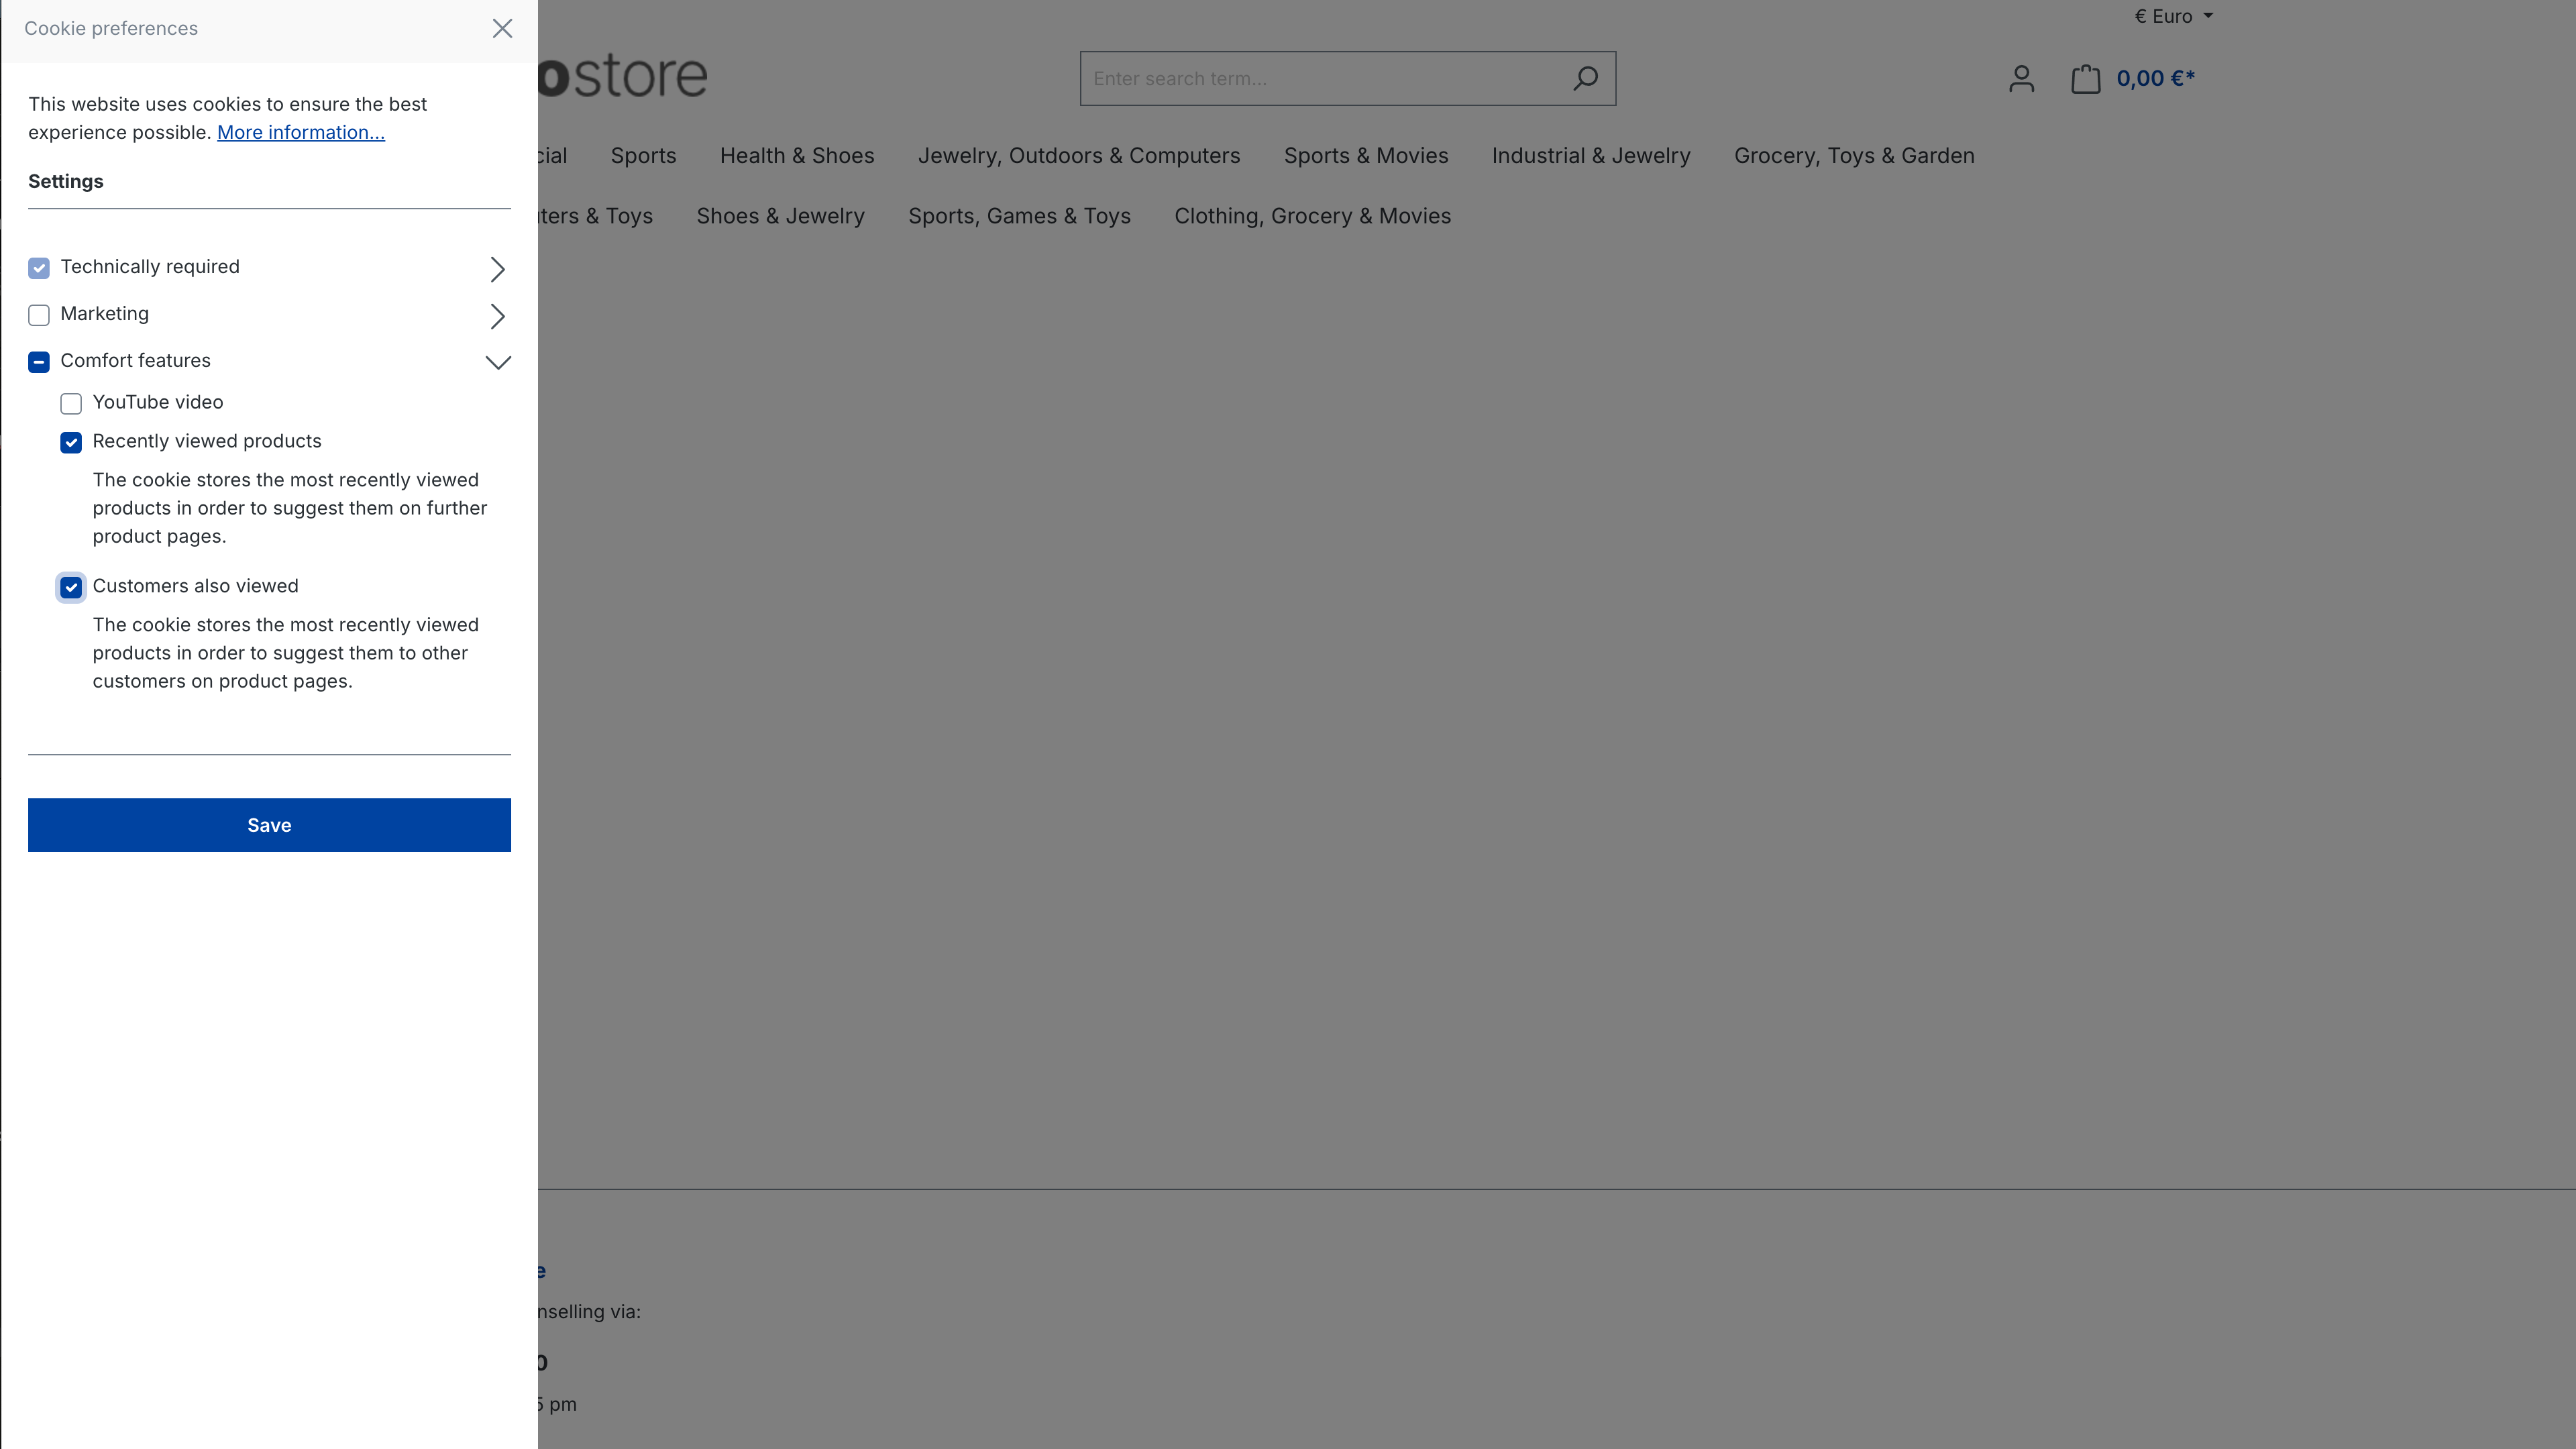Open the More information link
Viewport: 2576px width, 1449px height.
(301, 132)
